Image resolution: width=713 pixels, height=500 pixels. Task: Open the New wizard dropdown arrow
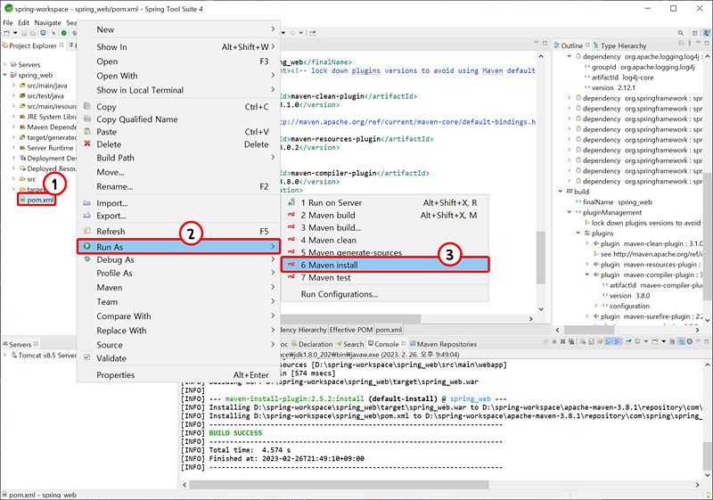(x=15, y=33)
